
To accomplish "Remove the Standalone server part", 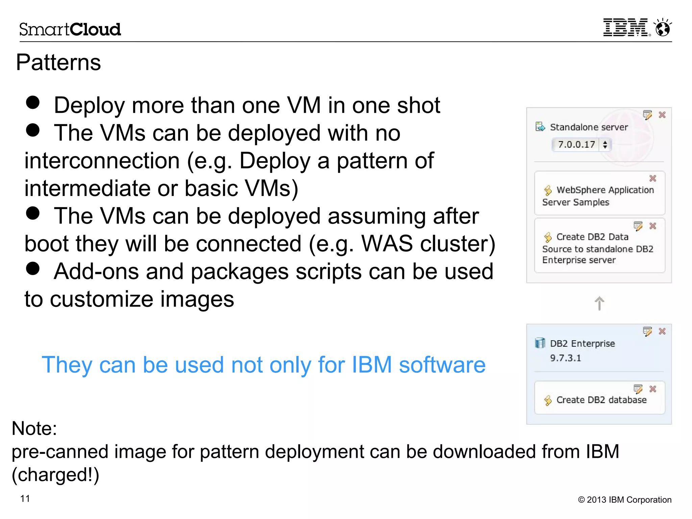I will click(662, 115).
